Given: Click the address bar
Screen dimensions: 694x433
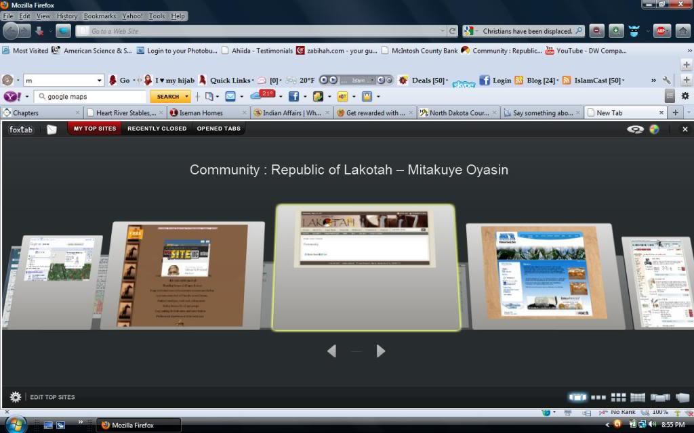Looking at the screenshot, I should tap(260, 31).
